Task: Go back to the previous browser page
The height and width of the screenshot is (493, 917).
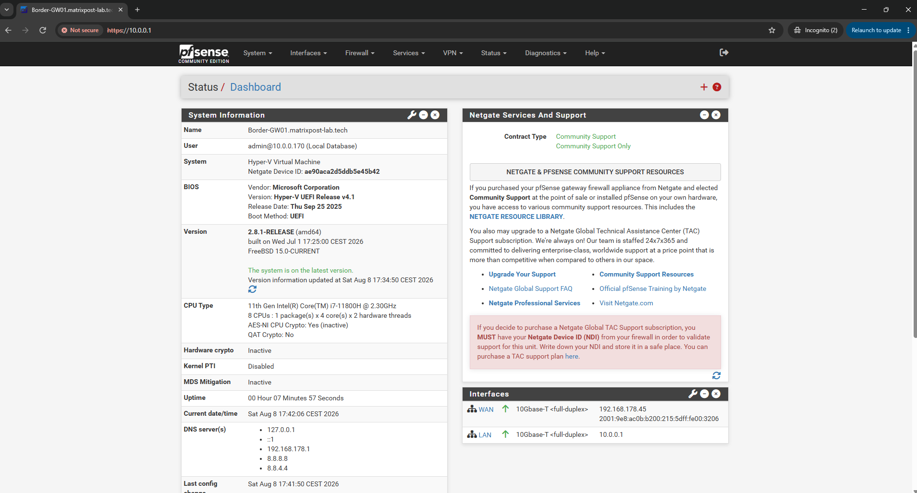Action: coord(8,30)
